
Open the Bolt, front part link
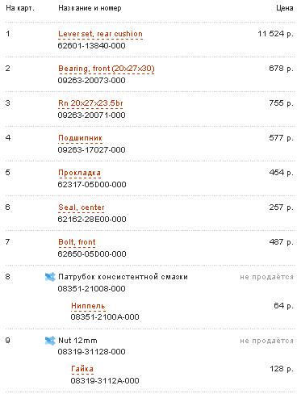(x=77, y=242)
